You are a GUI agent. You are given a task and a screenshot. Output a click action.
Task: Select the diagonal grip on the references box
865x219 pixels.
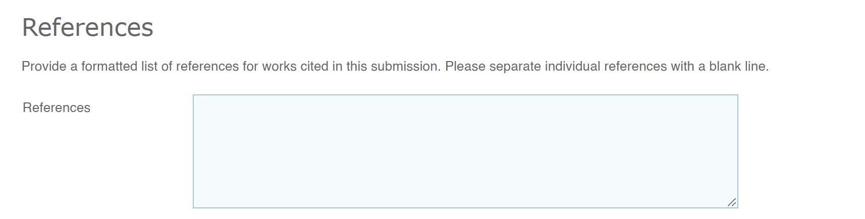[731, 202]
